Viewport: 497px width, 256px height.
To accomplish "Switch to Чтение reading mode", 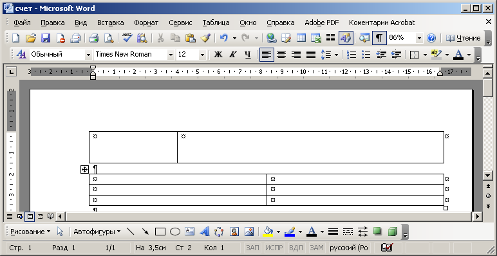I will tap(464, 39).
